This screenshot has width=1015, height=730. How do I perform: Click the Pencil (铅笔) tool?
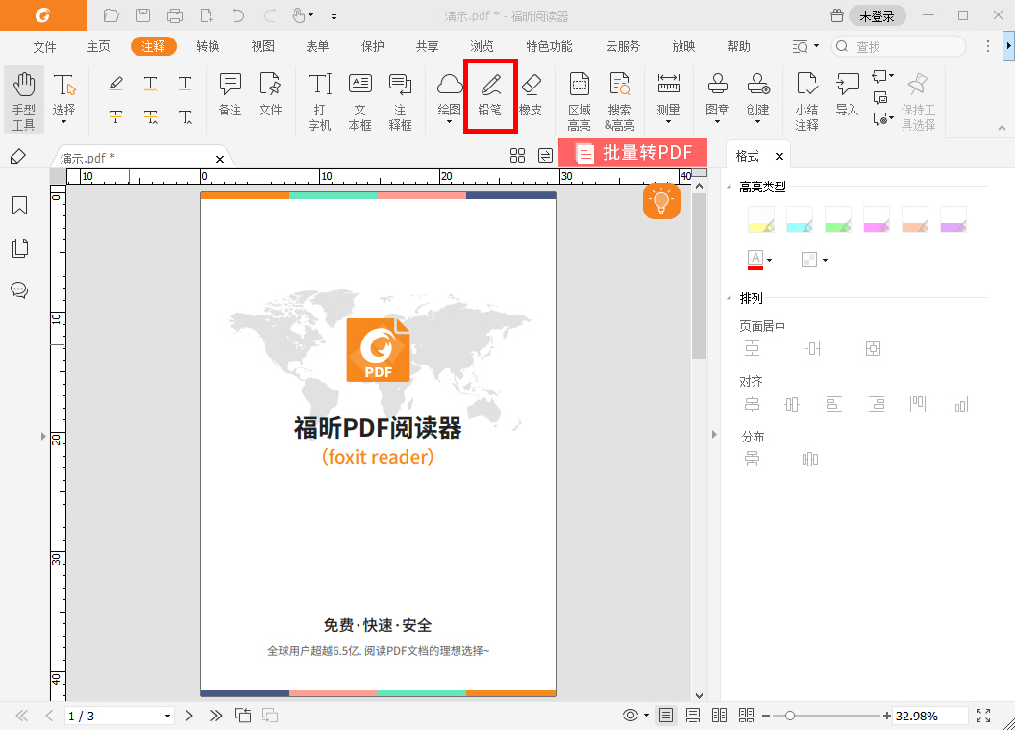tap(490, 96)
